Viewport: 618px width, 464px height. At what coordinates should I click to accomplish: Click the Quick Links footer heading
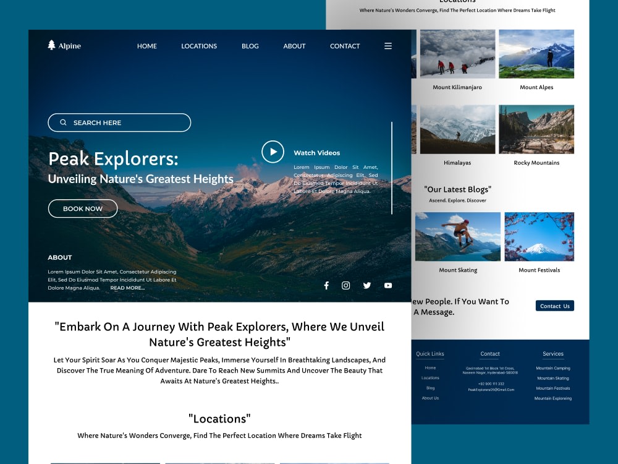[430, 354]
